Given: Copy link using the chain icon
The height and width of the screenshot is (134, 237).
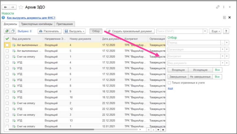Looking at the screenshot, I should coord(218,7).
